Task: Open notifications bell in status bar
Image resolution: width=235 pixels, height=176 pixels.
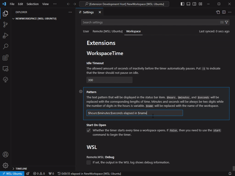Action: click(230, 174)
